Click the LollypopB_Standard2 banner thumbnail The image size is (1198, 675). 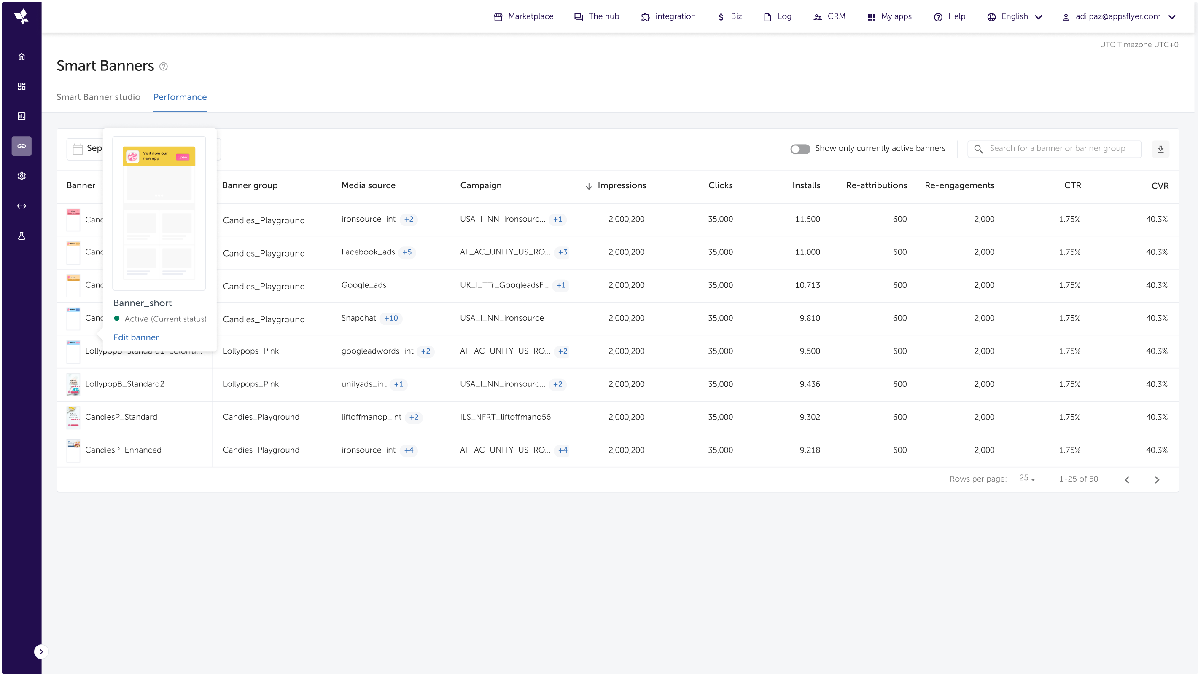pyautogui.click(x=73, y=385)
